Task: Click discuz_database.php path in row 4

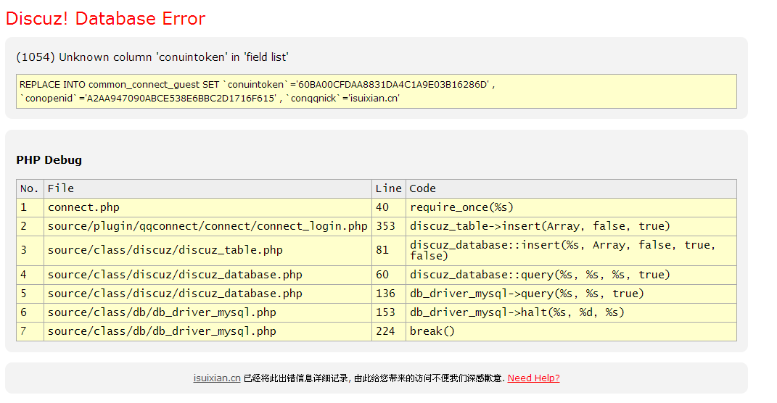Action: click(175, 275)
